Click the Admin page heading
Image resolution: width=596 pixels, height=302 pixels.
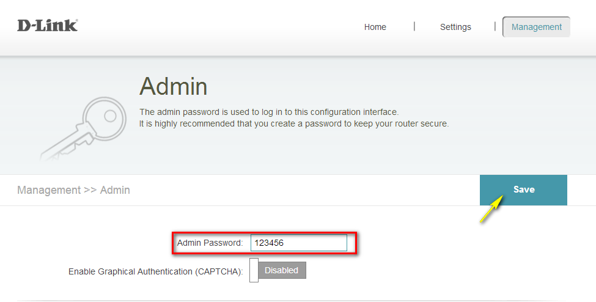coord(173,86)
